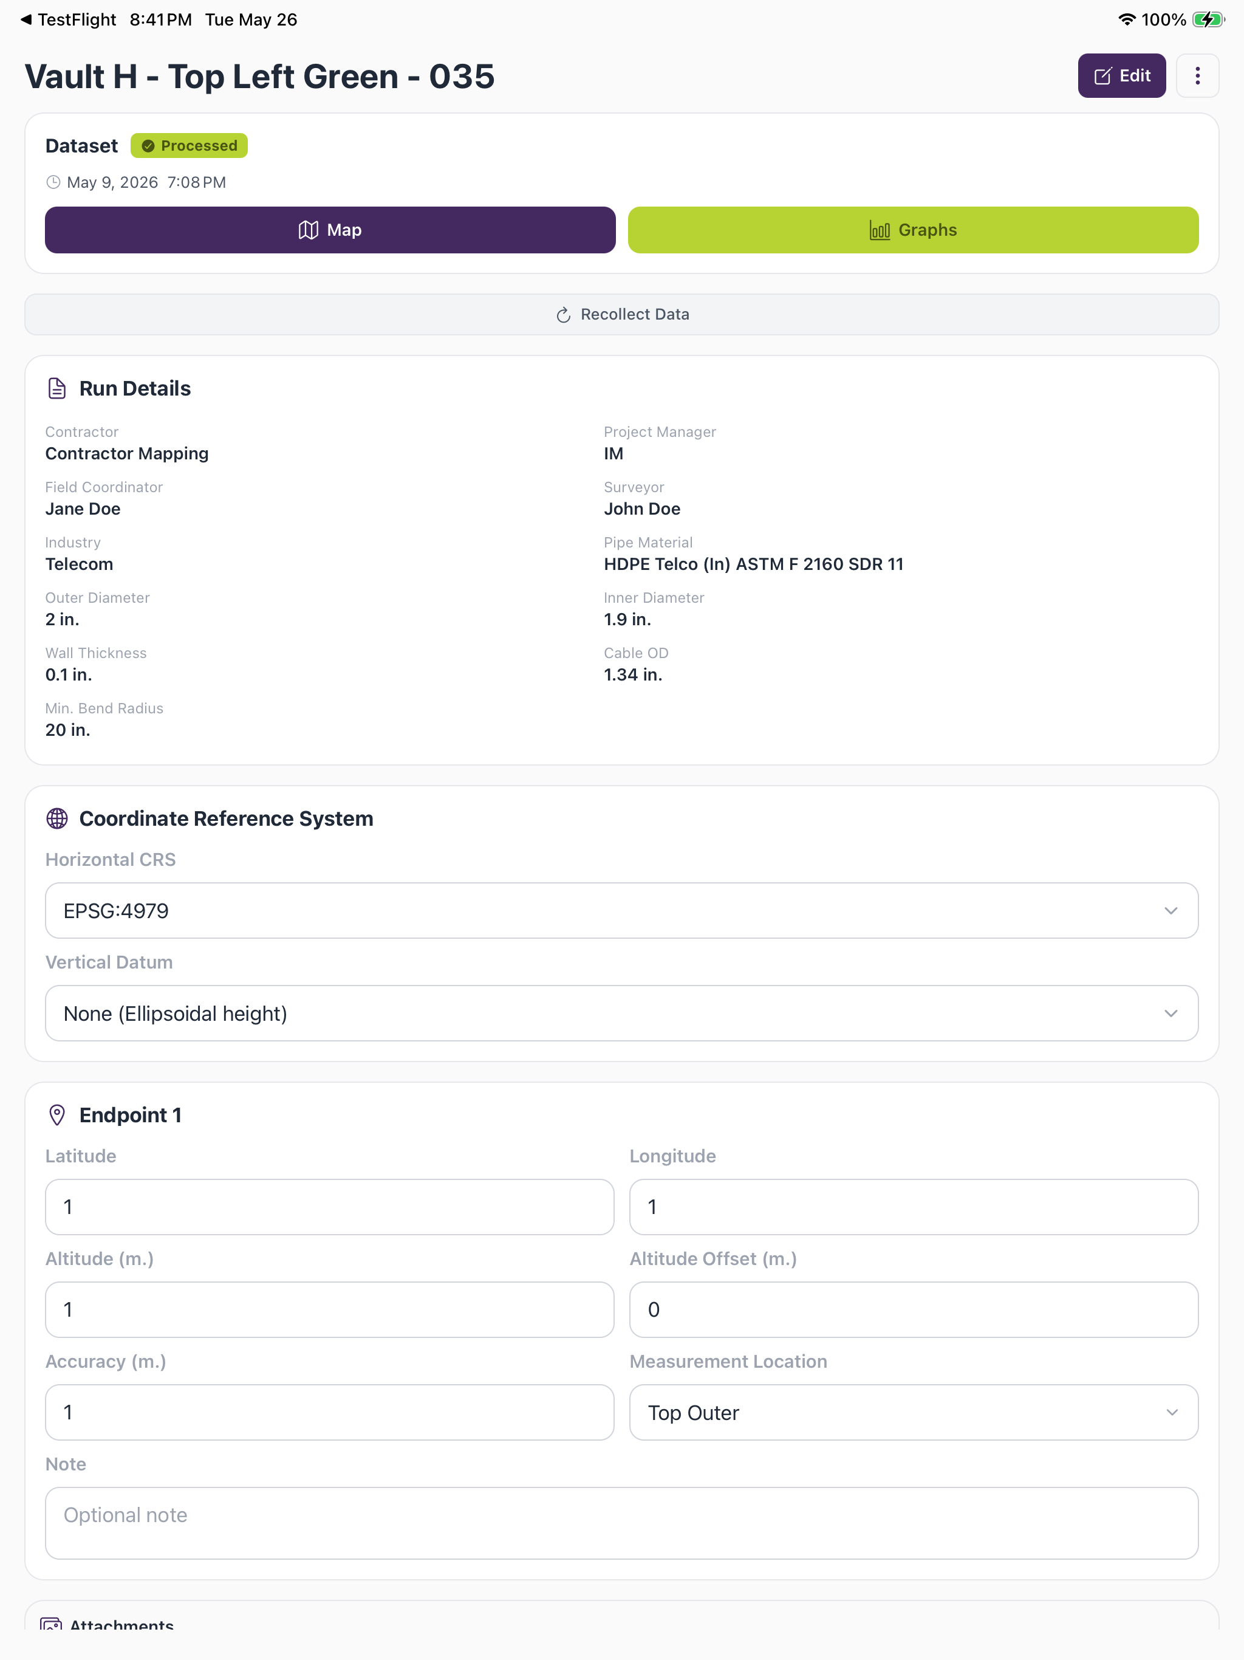Go back to TestFlight via status bar arrow
The width and height of the screenshot is (1244, 1660).
click(26, 19)
